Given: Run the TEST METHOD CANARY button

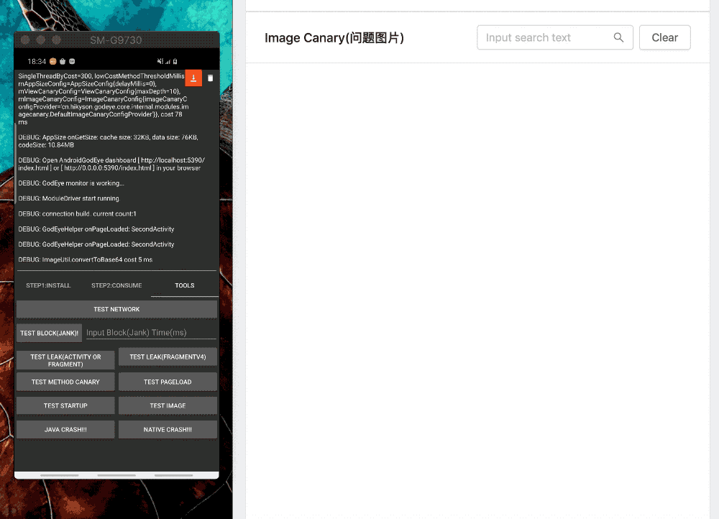Looking at the screenshot, I should coord(65,382).
